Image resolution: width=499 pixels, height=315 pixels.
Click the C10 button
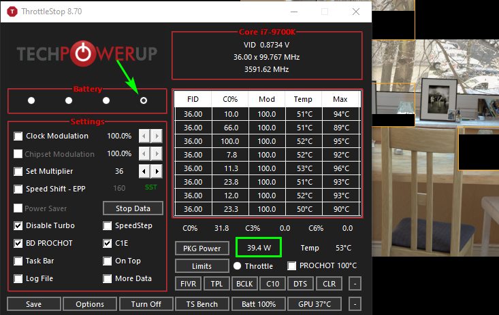tap(272, 284)
